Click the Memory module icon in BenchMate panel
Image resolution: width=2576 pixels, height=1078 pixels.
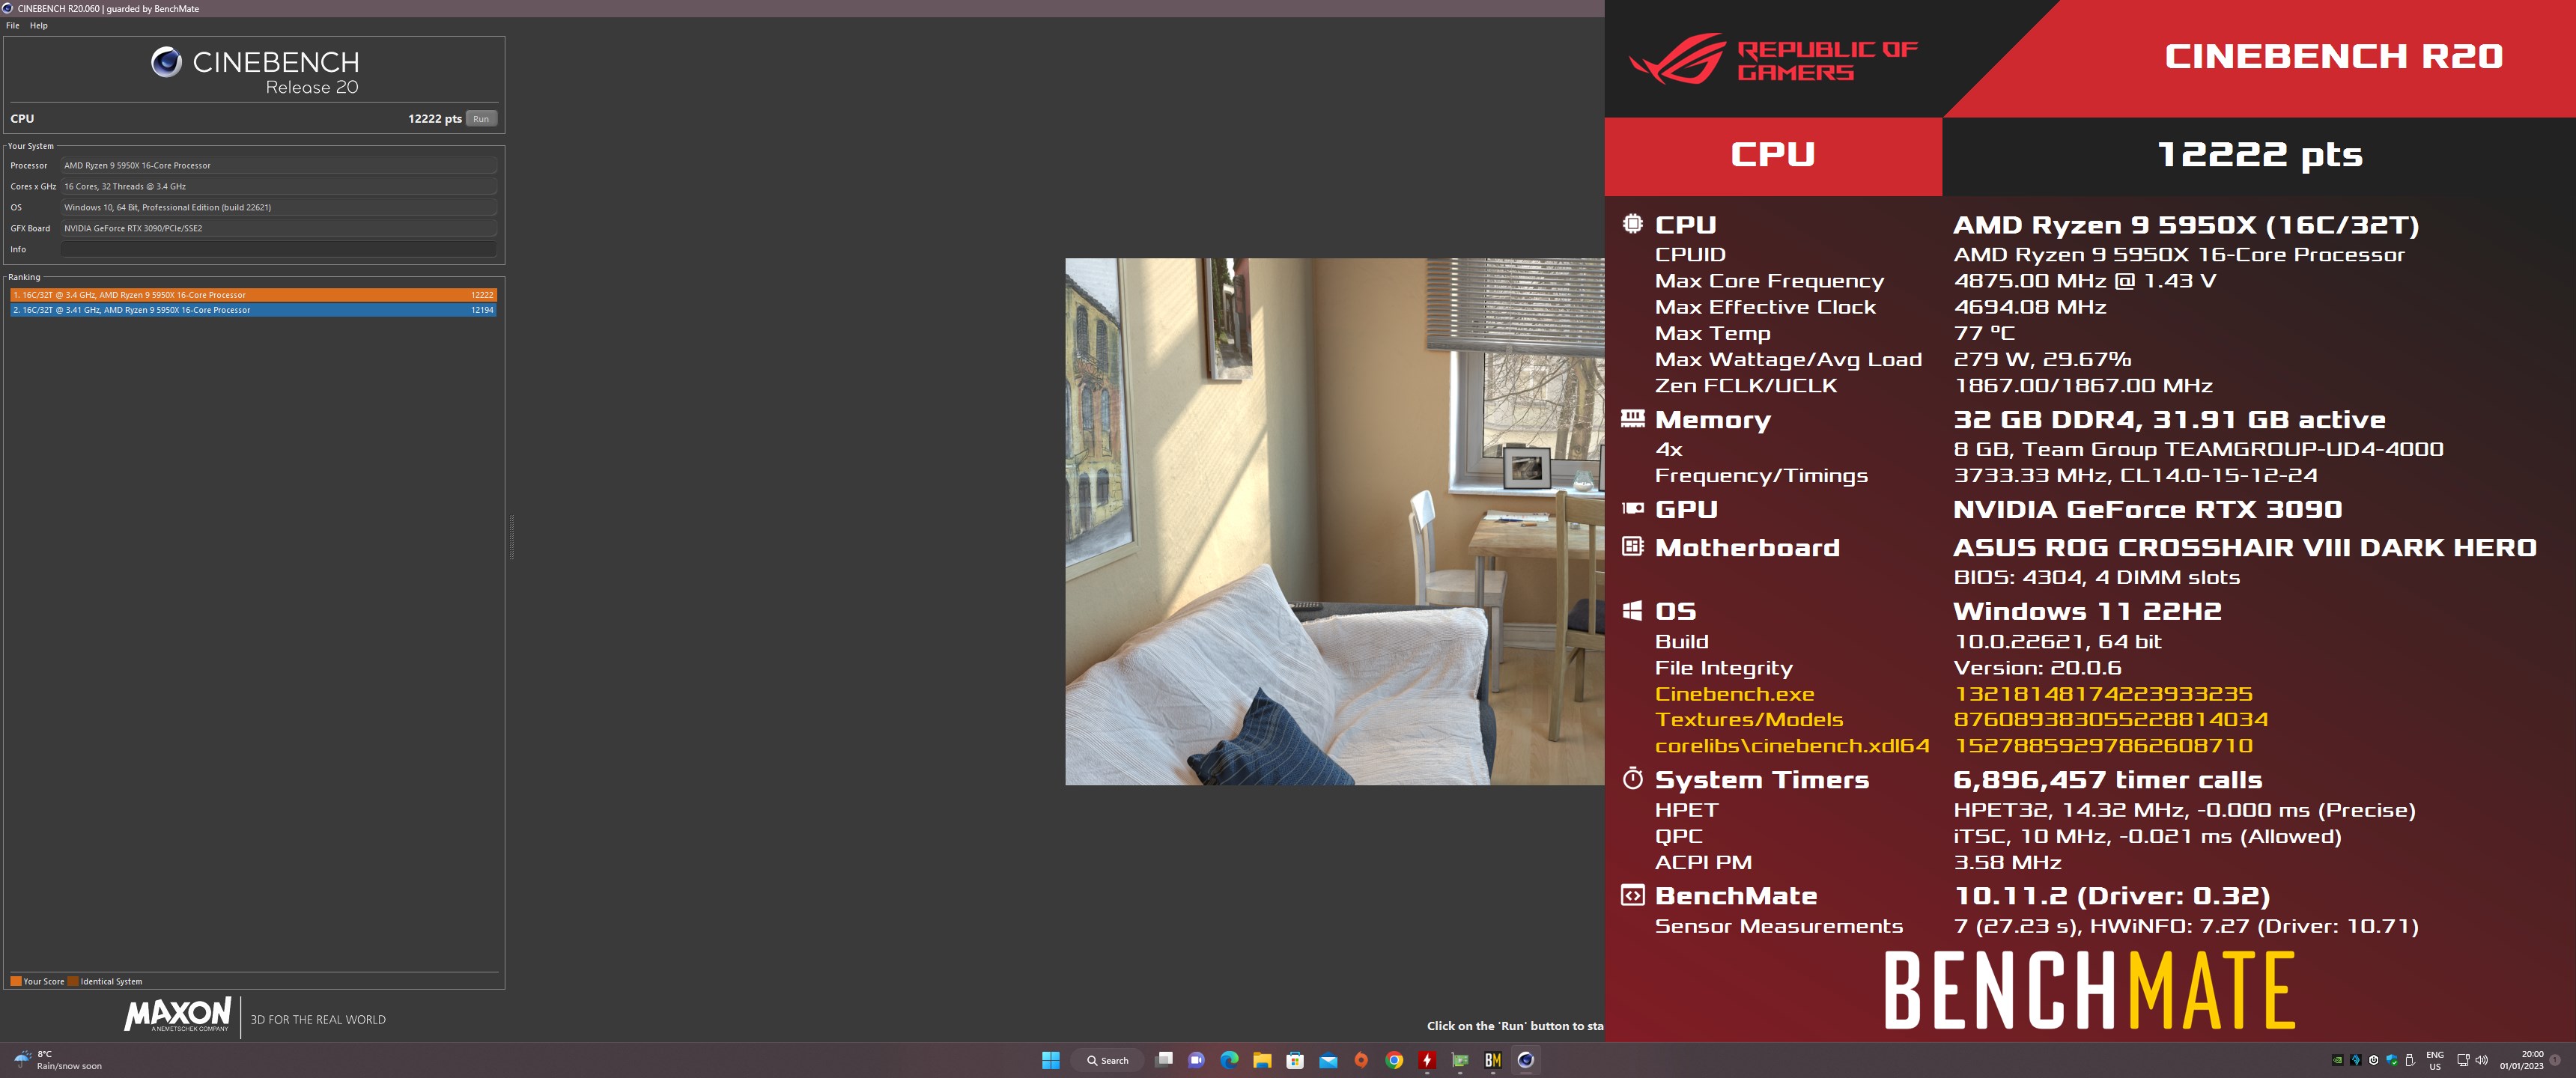pos(1632,418)
